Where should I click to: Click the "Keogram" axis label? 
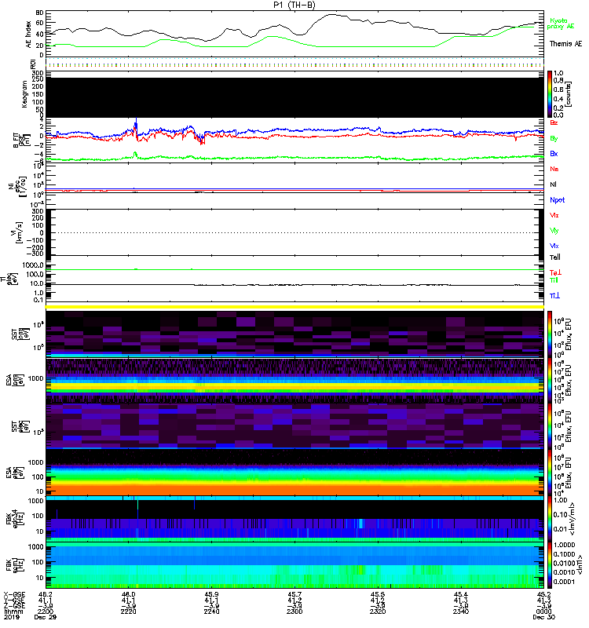pyautogui.click(x=24, y=94)
